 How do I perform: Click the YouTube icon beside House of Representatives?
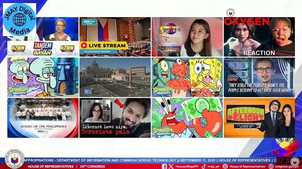(x=225, y=166)
